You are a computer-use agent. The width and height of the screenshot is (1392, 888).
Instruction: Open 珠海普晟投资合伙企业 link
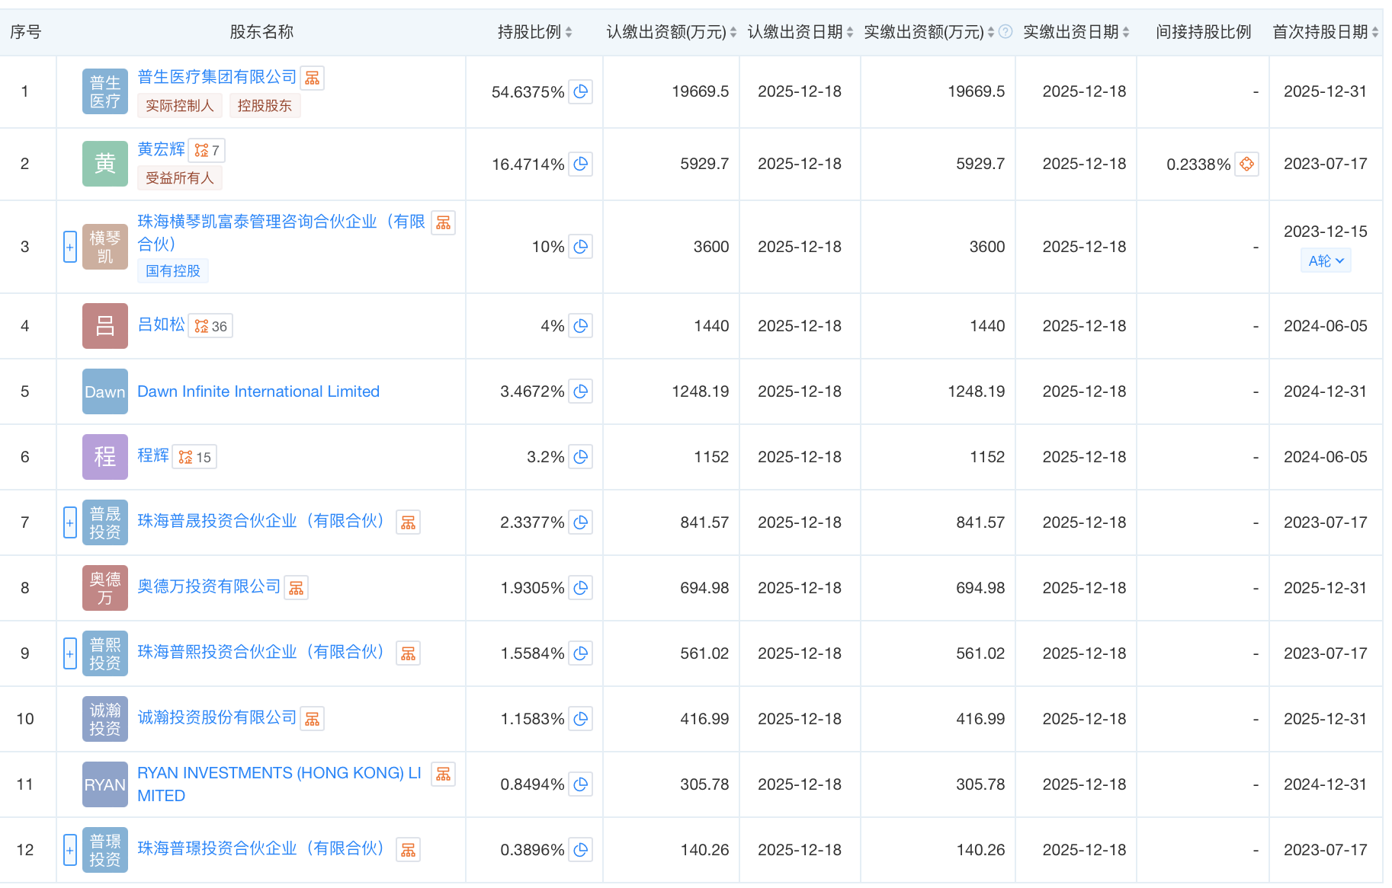(x=263, y=521)
